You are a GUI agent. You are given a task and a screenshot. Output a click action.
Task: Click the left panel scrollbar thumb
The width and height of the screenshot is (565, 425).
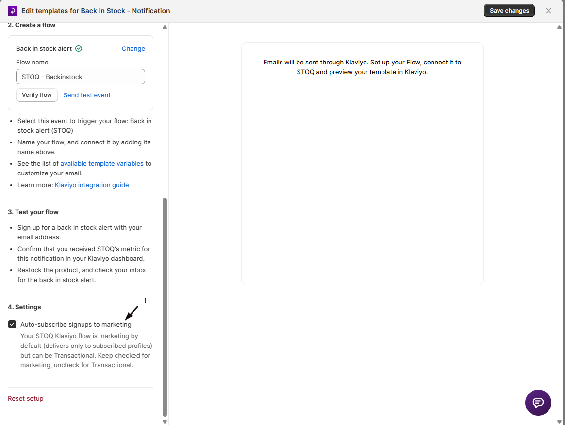(x=165, y=307)
